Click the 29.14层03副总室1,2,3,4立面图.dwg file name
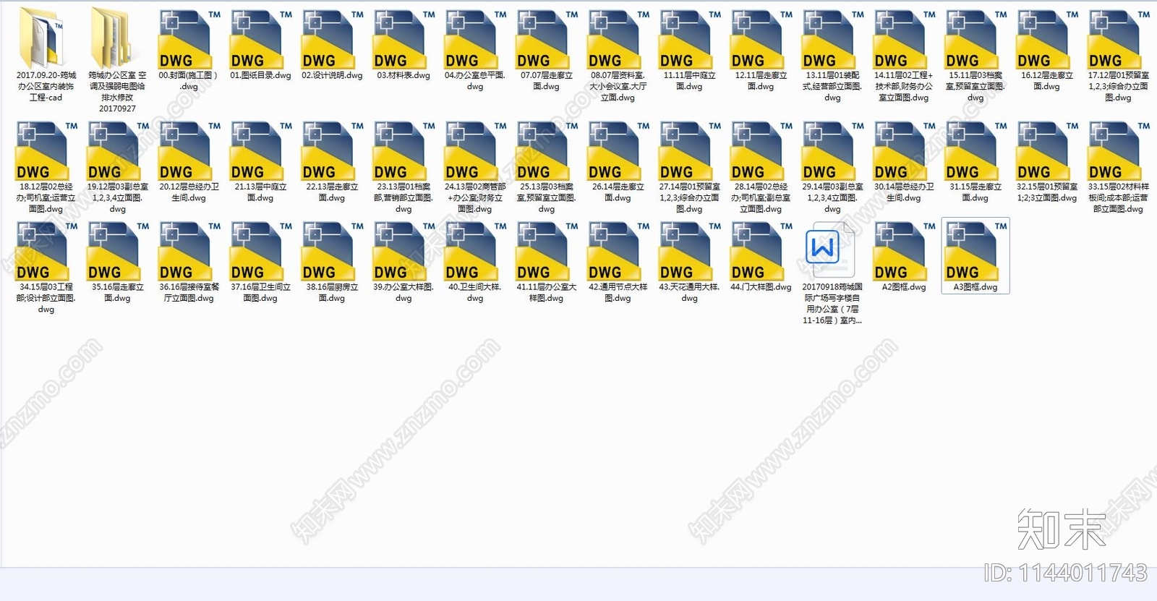The width and height of the screenshot is (1157, 601). (x=833, y=197)
